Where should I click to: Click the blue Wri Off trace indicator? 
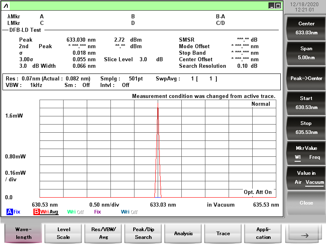pos(129,212)
